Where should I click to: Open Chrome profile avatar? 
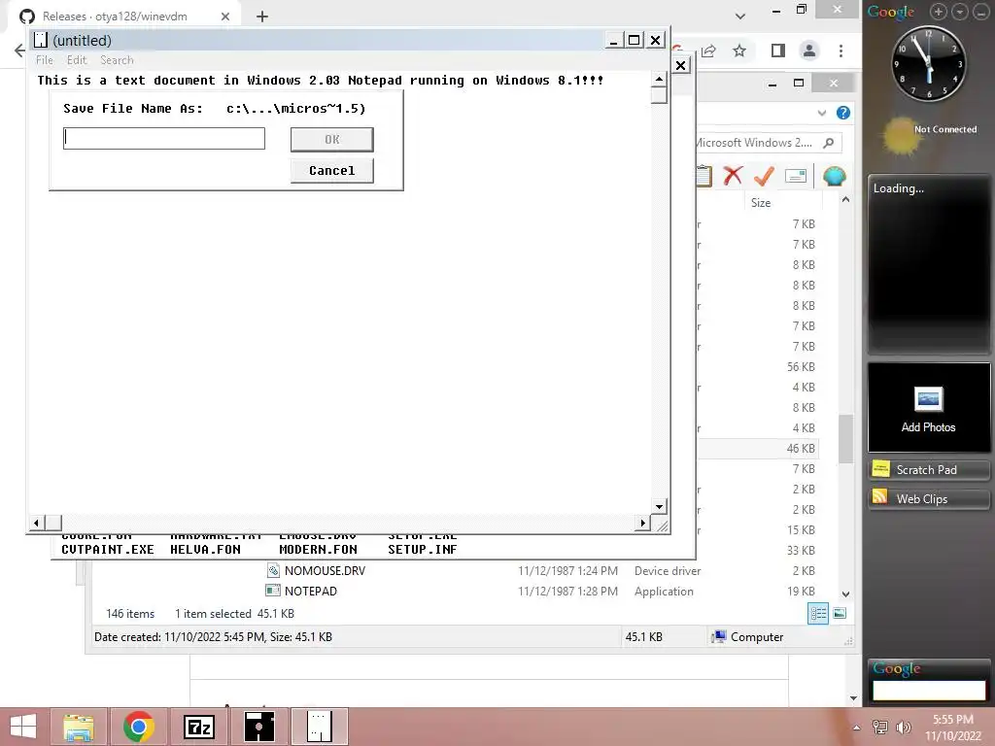tap(809, 51)
